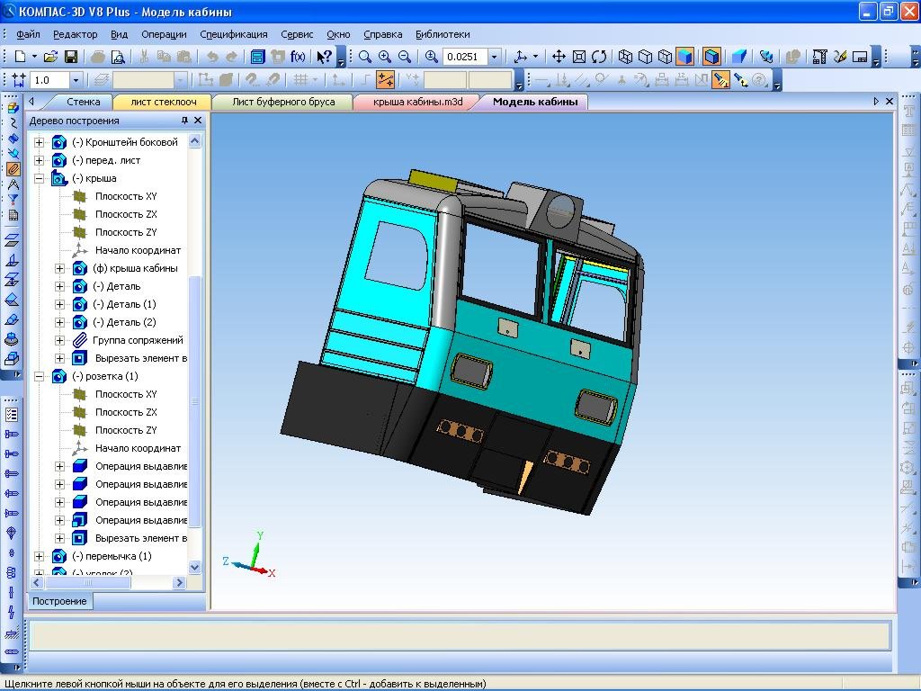Expand the Кронштейн боковой node
The height and width of the screenshot is (691, 921).
(39, 142)
